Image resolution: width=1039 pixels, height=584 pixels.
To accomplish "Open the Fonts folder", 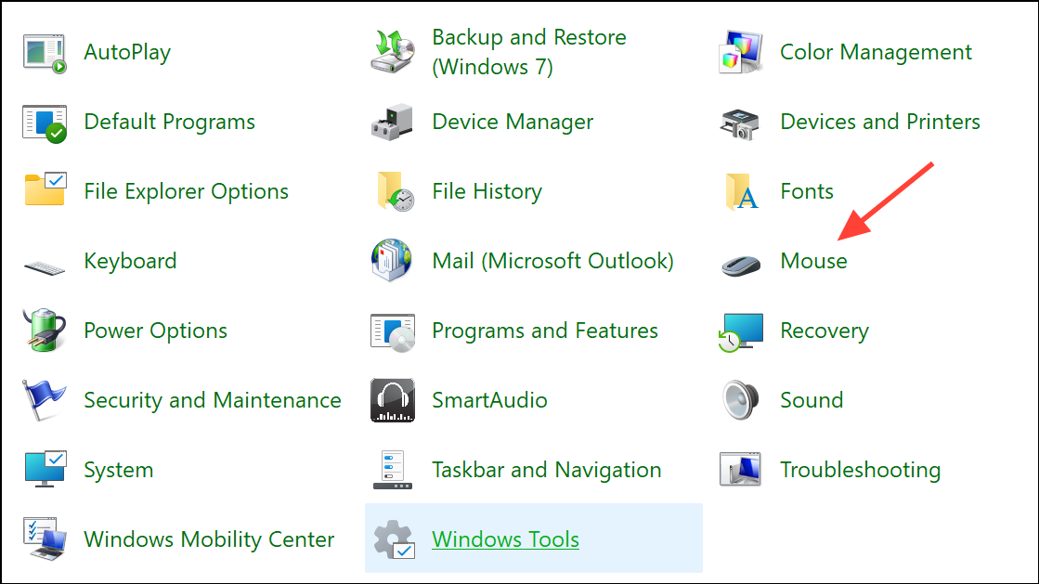I will click(806, 191).
